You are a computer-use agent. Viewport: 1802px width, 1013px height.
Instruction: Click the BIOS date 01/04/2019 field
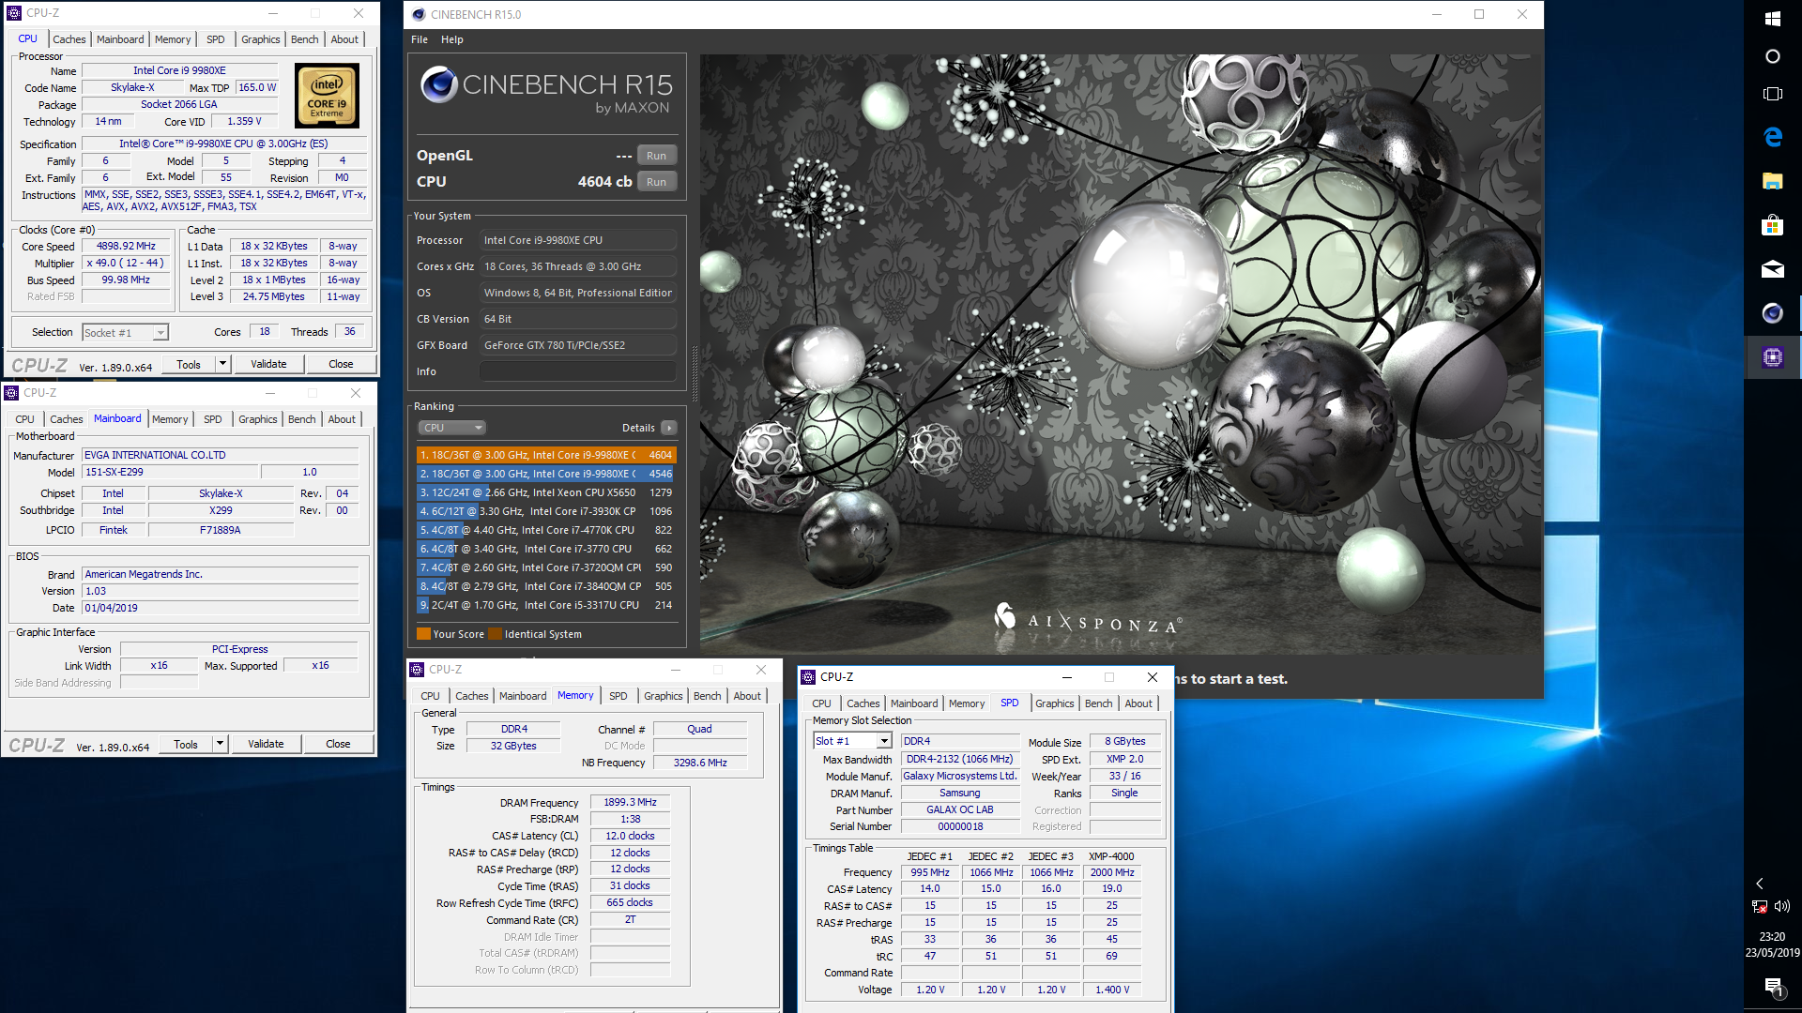point(221,608)
